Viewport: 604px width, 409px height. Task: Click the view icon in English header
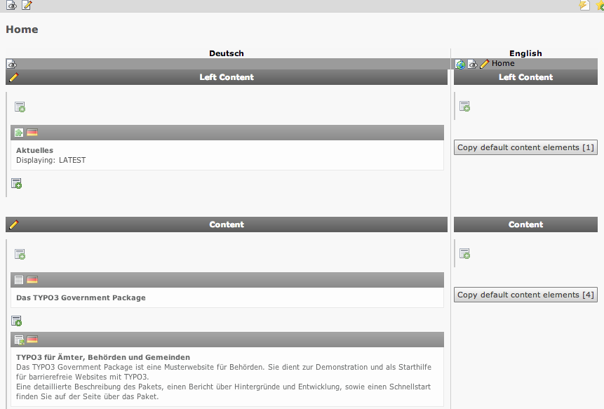coord(472,64)
